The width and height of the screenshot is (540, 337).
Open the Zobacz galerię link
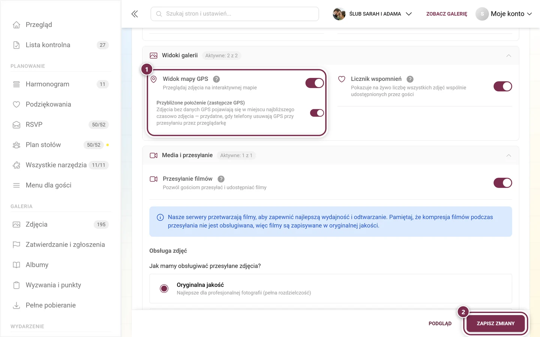click(x=447, y=14)
